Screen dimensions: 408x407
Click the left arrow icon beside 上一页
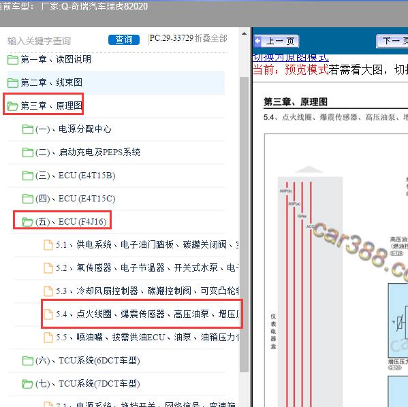click(x=258, y=41)
